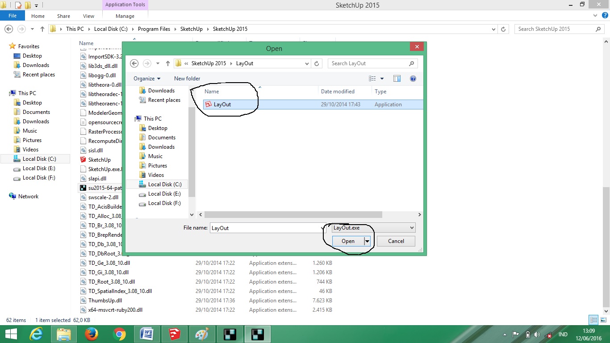Click the Up folder arrow in Open dialog
This screenshot has height=343, width=610.
[168, 63]
